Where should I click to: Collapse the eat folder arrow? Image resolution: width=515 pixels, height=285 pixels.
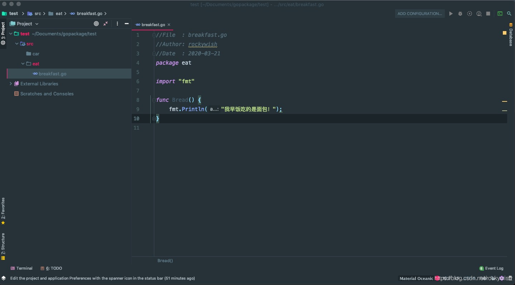(23, 64)
